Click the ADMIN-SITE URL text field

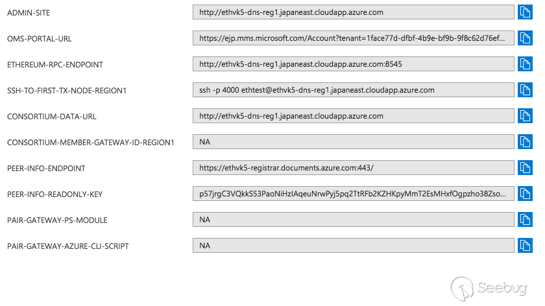tap(354, 12)
